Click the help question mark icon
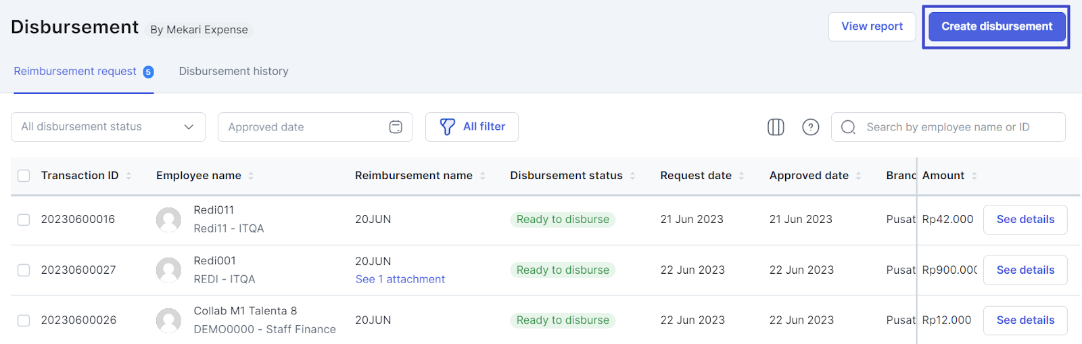The image size is (1082, 344). tap(811, 127)
